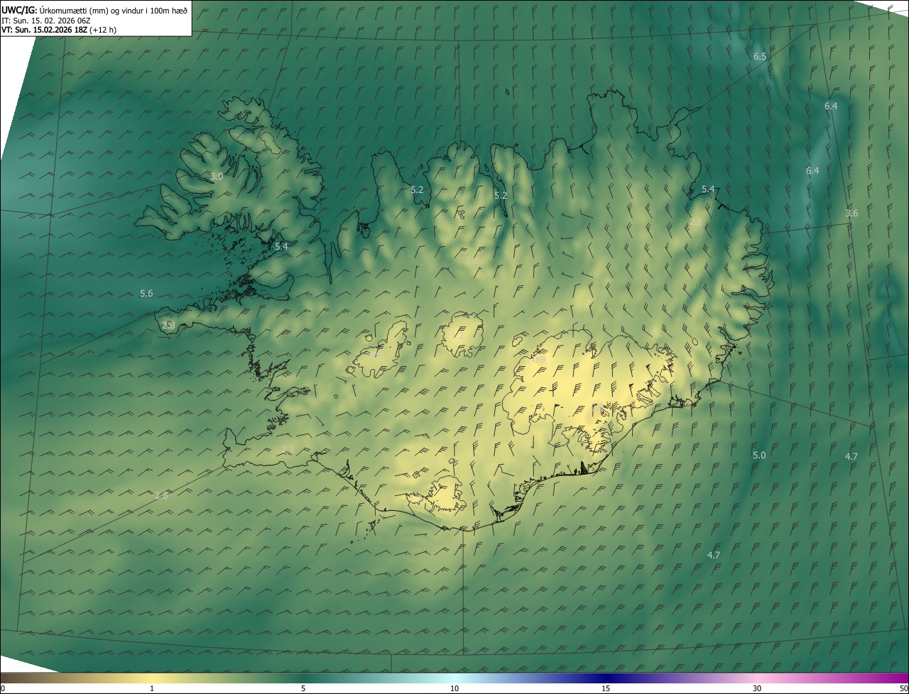The width and height of the screenshot is (909, 694).
Task: Click the colorbar tick label 15
Action: click(606, 688)
